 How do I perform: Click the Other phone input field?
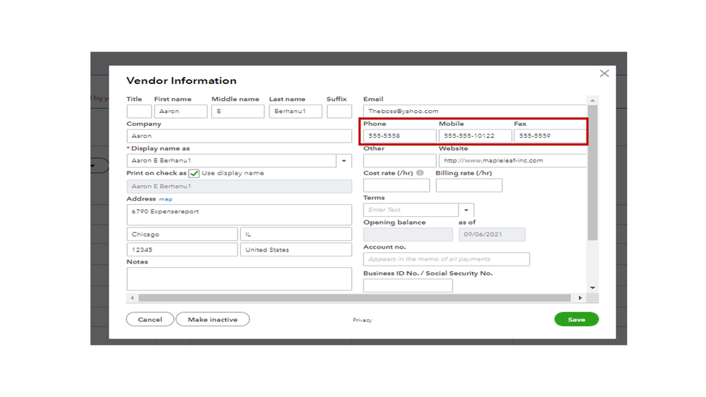tap(399, 160)
